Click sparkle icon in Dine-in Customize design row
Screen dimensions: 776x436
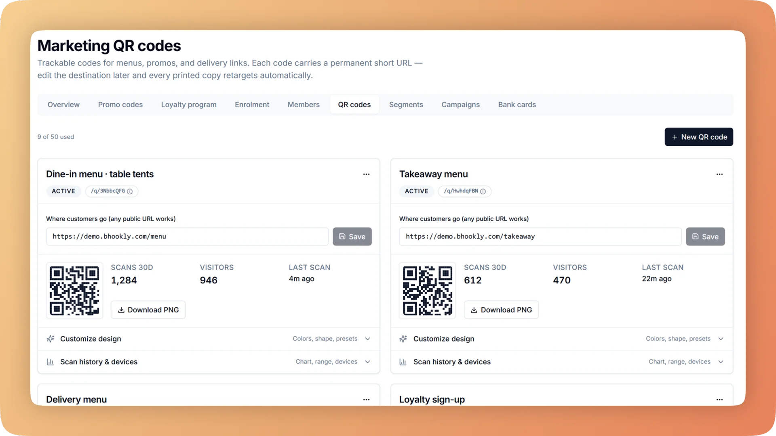click(51, 339)
